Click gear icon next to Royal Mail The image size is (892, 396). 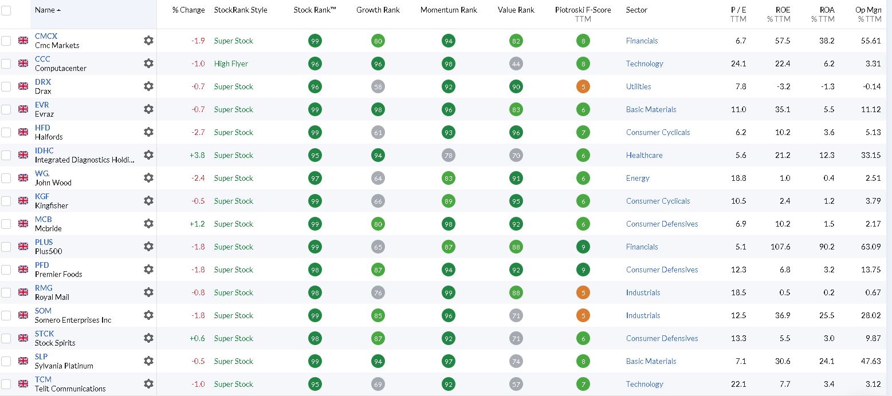148,292
